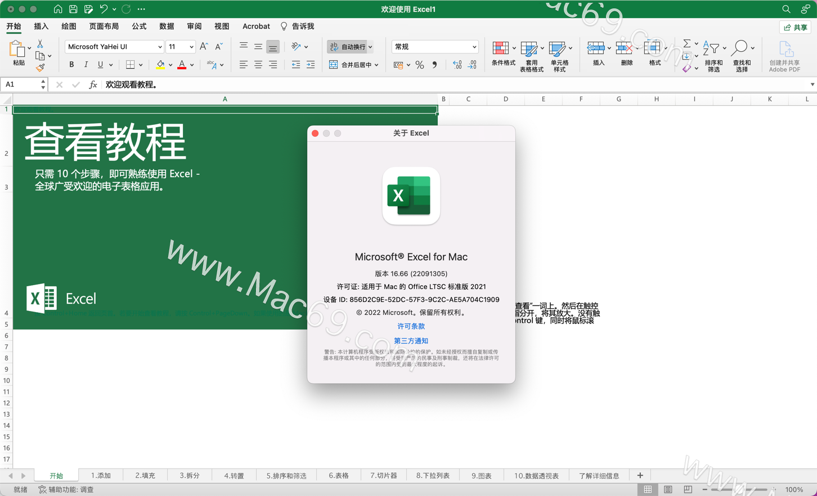Image resolution: width=817 pixels, height=496 pixels.
Task: Toggle italic formatting
Action: click(86, 65)
